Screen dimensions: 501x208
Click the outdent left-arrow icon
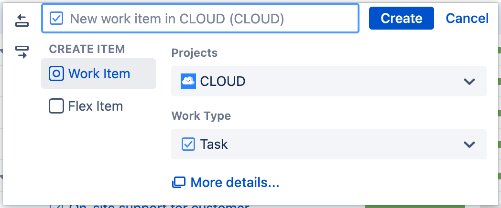click(x=22, y=20)
